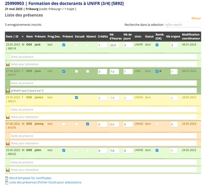Uncheck Présent checkbox for Jack Doe
The image size is (207, 194).
(x=64, y=45)
